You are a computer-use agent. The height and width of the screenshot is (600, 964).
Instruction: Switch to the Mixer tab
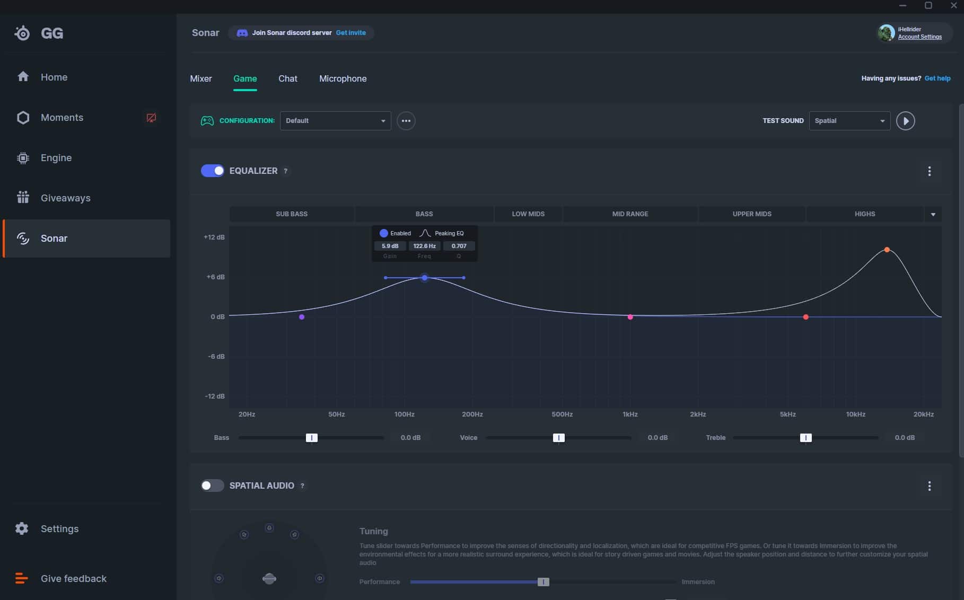[x=201, y=78]
